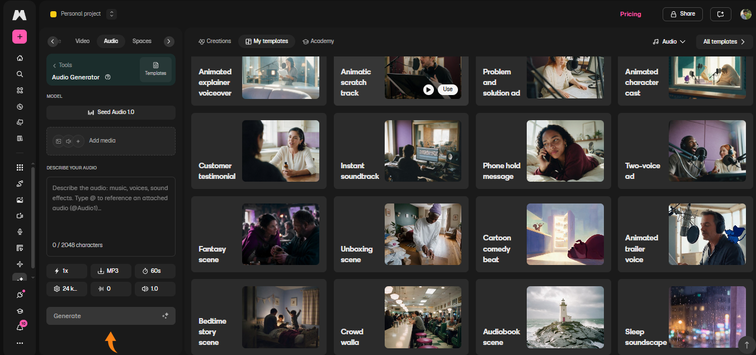Open the home icon in sidebar
The image size is (756, 355).
coord(20,58)
